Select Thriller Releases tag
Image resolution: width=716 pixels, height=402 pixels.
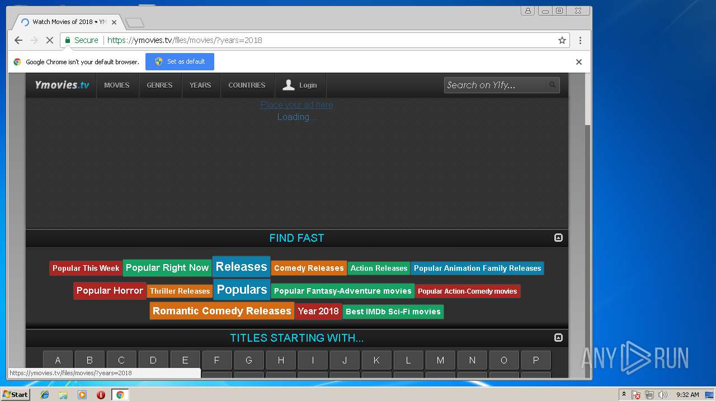[180, 291]
